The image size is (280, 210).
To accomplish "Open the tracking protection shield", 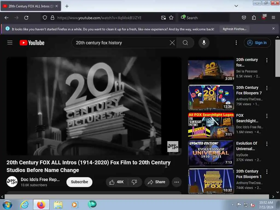I will (45, 18).
